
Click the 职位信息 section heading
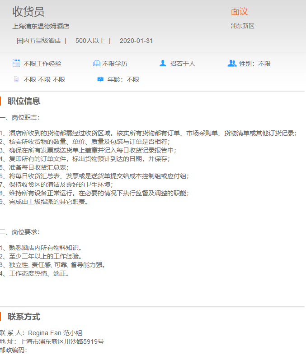(24, 101)
